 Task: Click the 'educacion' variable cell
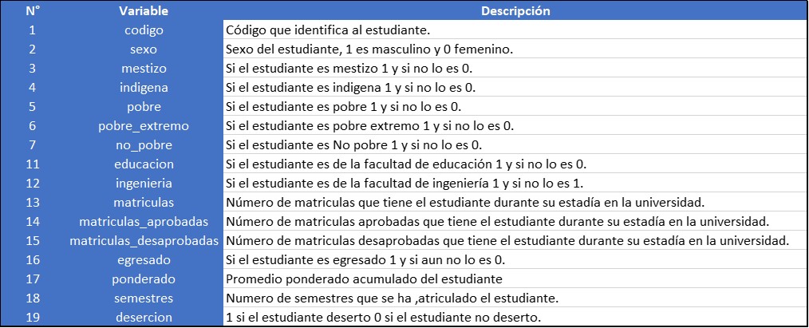144,164
